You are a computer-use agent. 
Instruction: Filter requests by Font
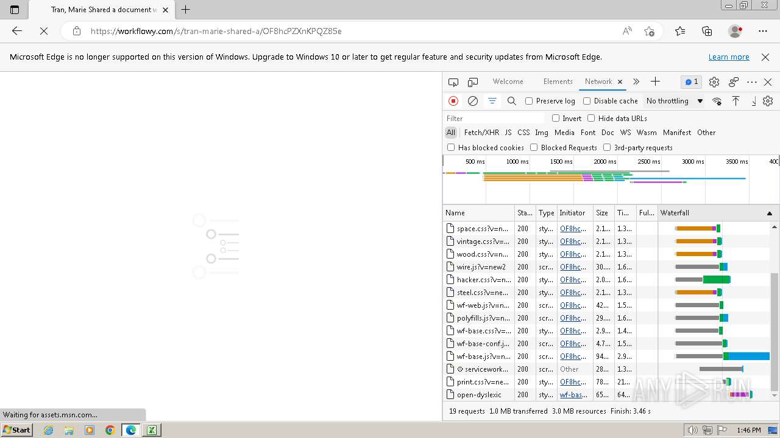click(588, 133)
